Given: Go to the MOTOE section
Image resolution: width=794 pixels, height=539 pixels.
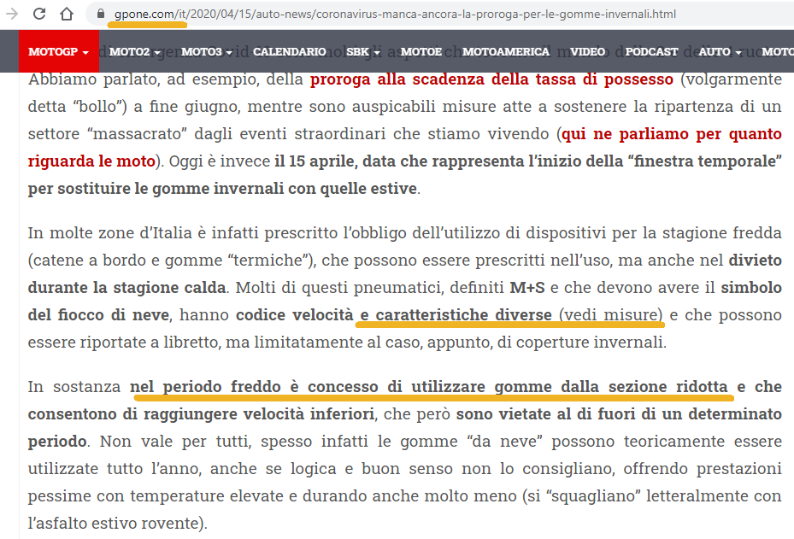Looking at the screenshot, I should click(x=421, y=51).
